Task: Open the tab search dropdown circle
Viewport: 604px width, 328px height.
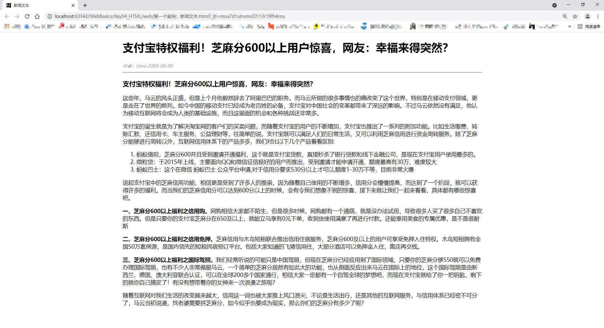Action: coord(555,5)
